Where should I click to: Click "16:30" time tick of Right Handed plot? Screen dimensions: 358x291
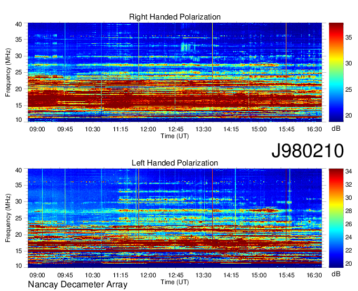click(314, 129)
